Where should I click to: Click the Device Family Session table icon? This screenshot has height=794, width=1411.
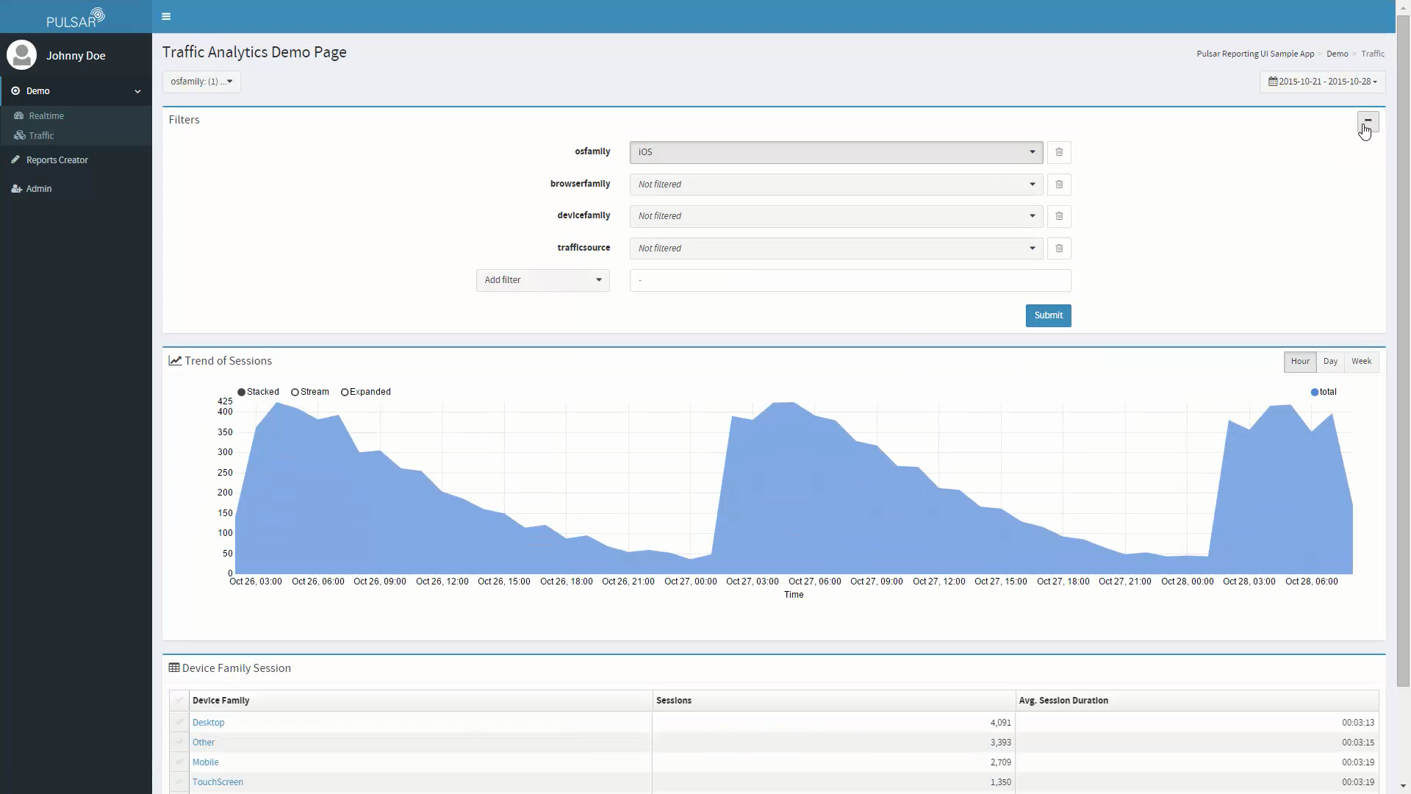point(174,668)
